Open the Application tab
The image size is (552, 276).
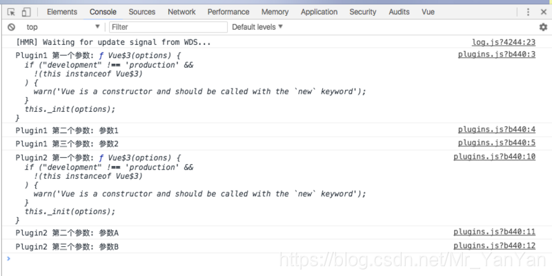[319, 12]
